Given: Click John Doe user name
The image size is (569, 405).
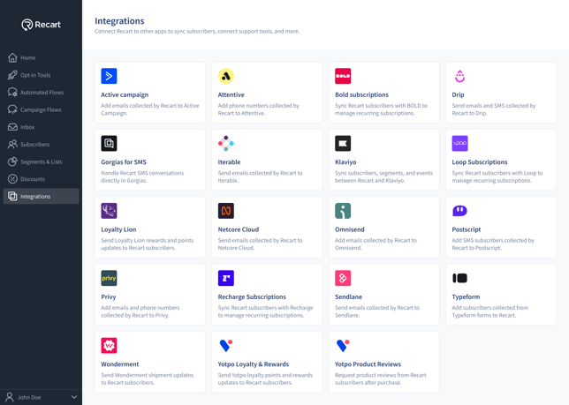Looking at the screenshot, I should tap(29, 397).
